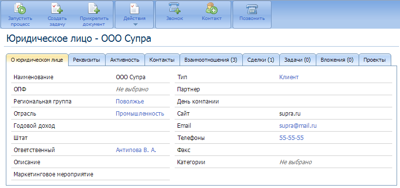The height and width of the screenshot is (188, 400).
Task: Click the Категории field label
Action: 191,162
